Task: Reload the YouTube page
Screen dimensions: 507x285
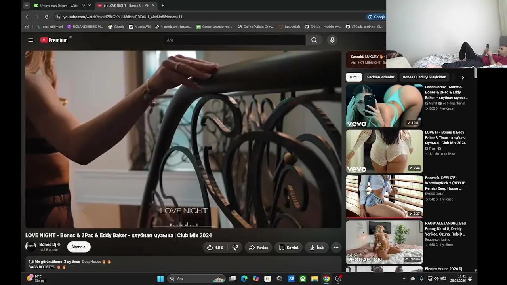Action: (46, 17)
